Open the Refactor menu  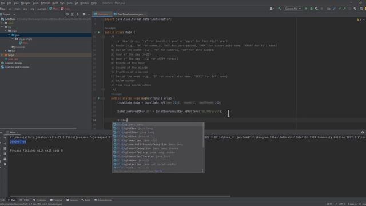(x=45, y=3)
